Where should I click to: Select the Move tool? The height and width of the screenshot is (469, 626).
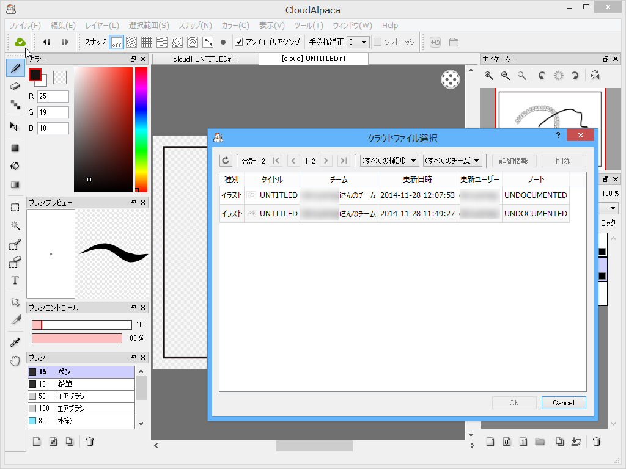[15, 127]
